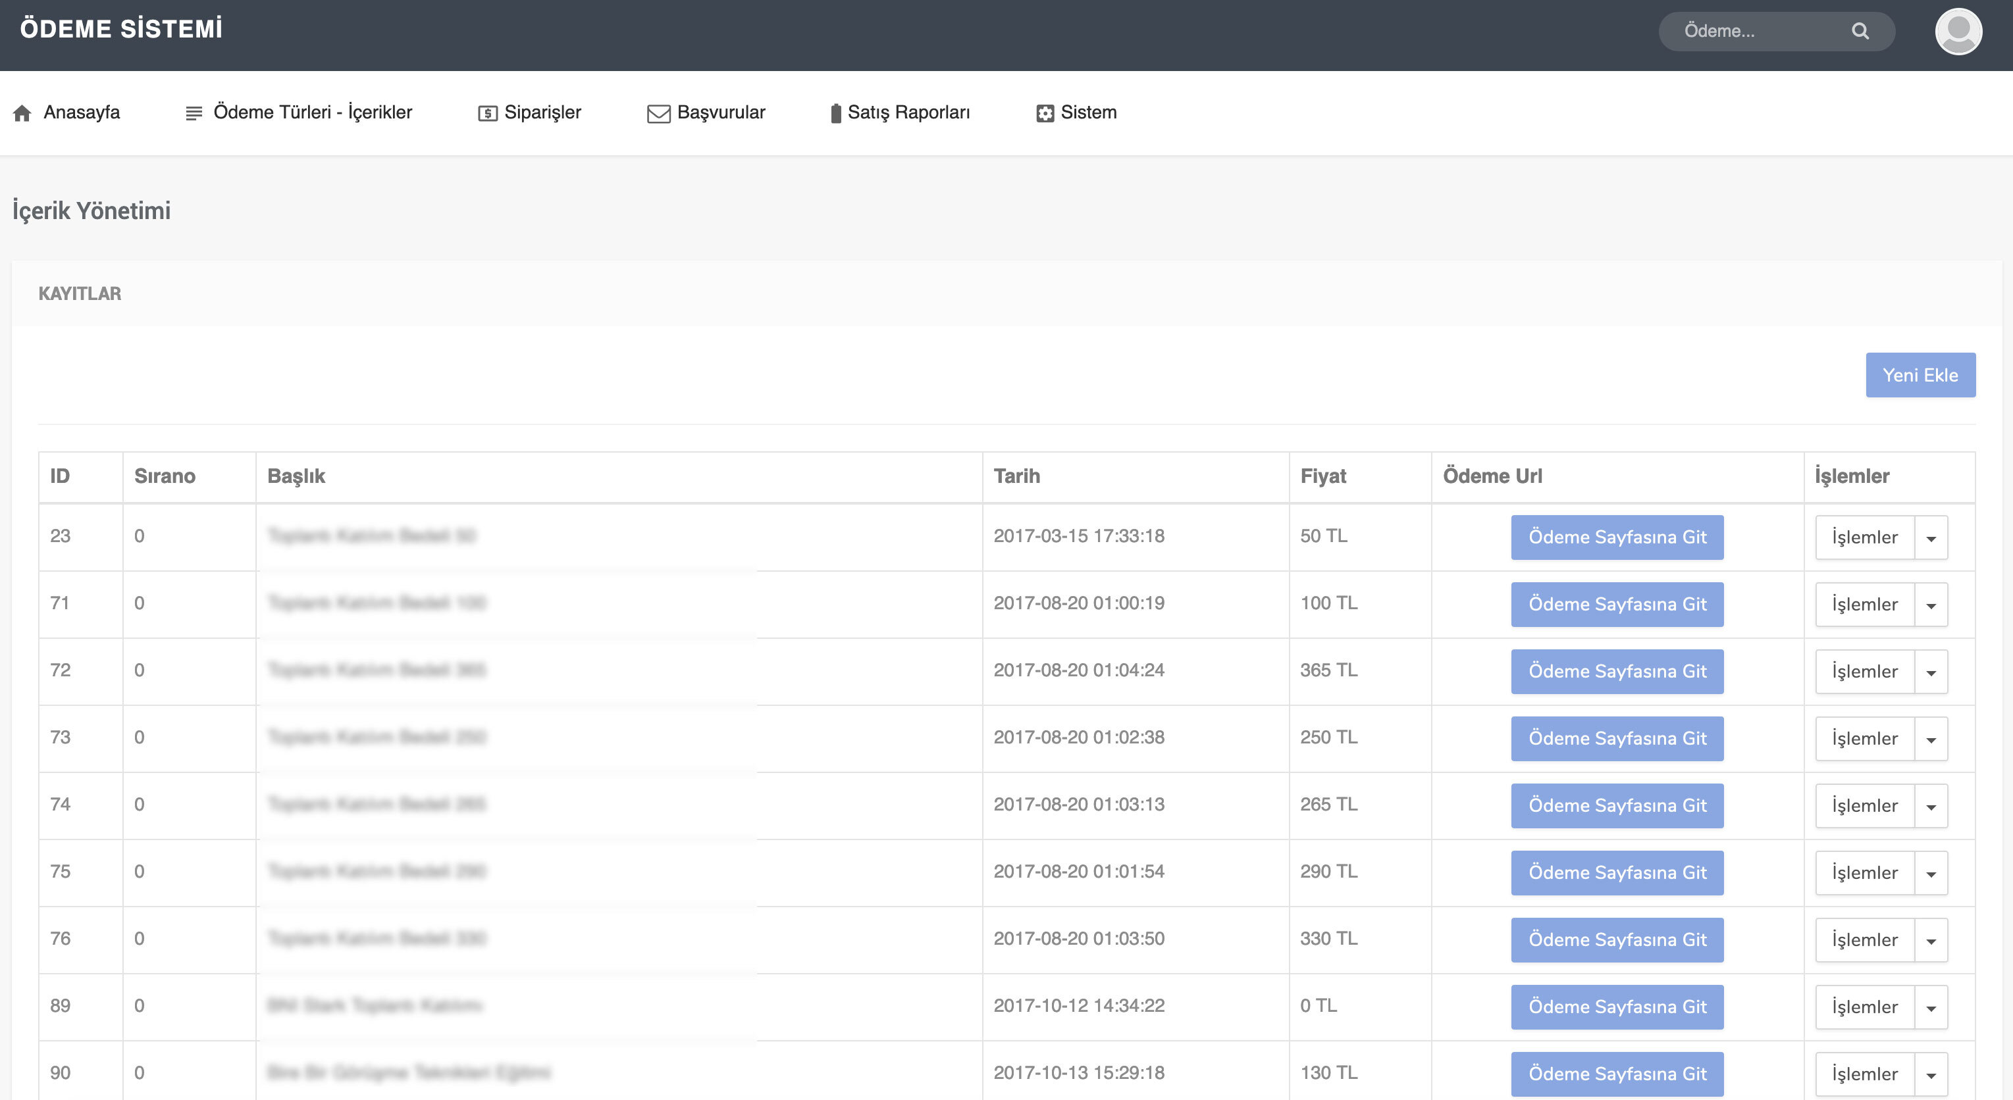This screenshot has width=2013, height=1100.
Task: Click İşlemler button in row 90
Action: coord(1864,1075)
